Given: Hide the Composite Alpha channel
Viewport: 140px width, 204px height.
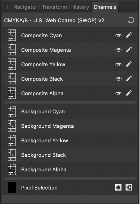Looking at the screenshot, I should [x=119, y=93].
